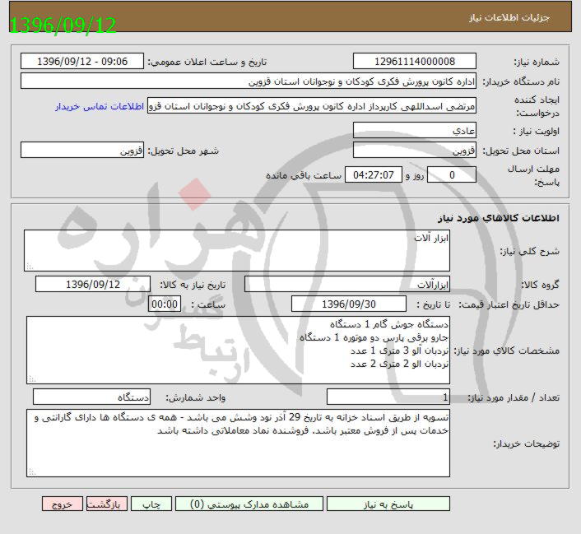Click the remaining days field showing 0
Viewport: 581px width, 534px height.
point(452,174)
